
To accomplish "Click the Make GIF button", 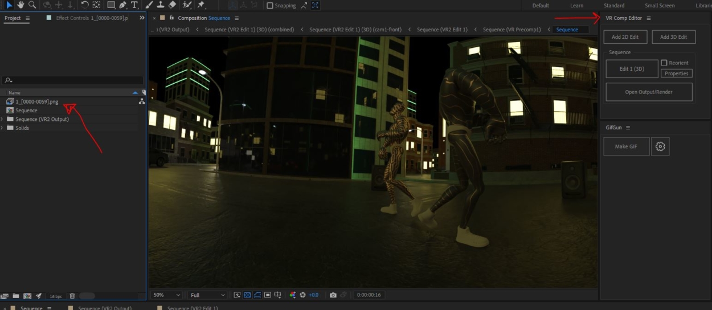I will [625, 146].
